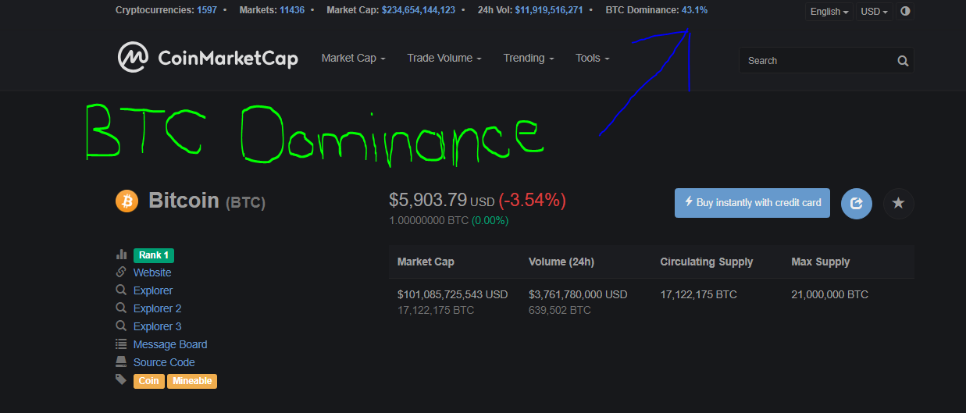Click the $3,761,780,000 USD volume value
This screenshot has height=413, width=966.
click(x=578, y=294)
